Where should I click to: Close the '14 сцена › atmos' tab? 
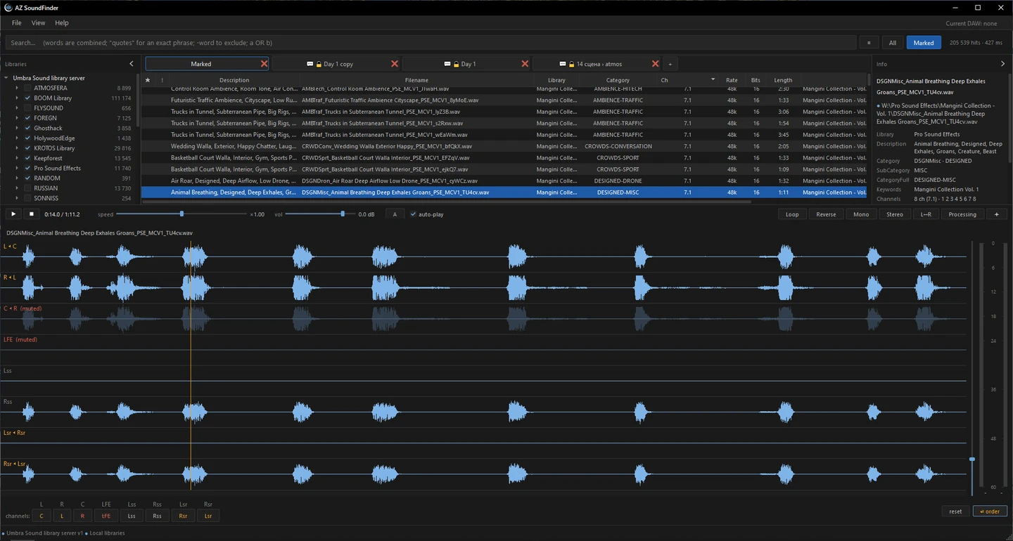tap(655, 64)
